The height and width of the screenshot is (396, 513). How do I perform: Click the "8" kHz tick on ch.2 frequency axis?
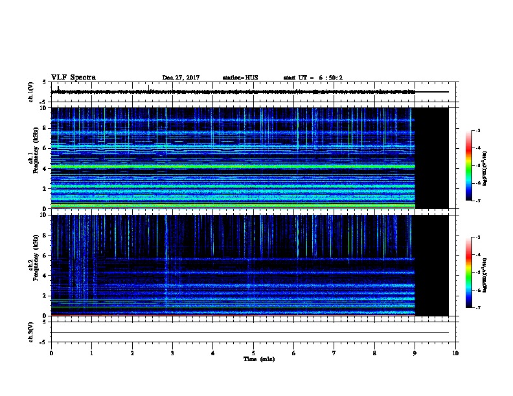coord(45,236)
